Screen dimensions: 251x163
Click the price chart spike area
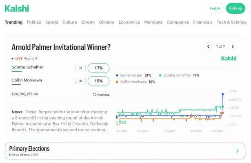(x=222, y=100)
